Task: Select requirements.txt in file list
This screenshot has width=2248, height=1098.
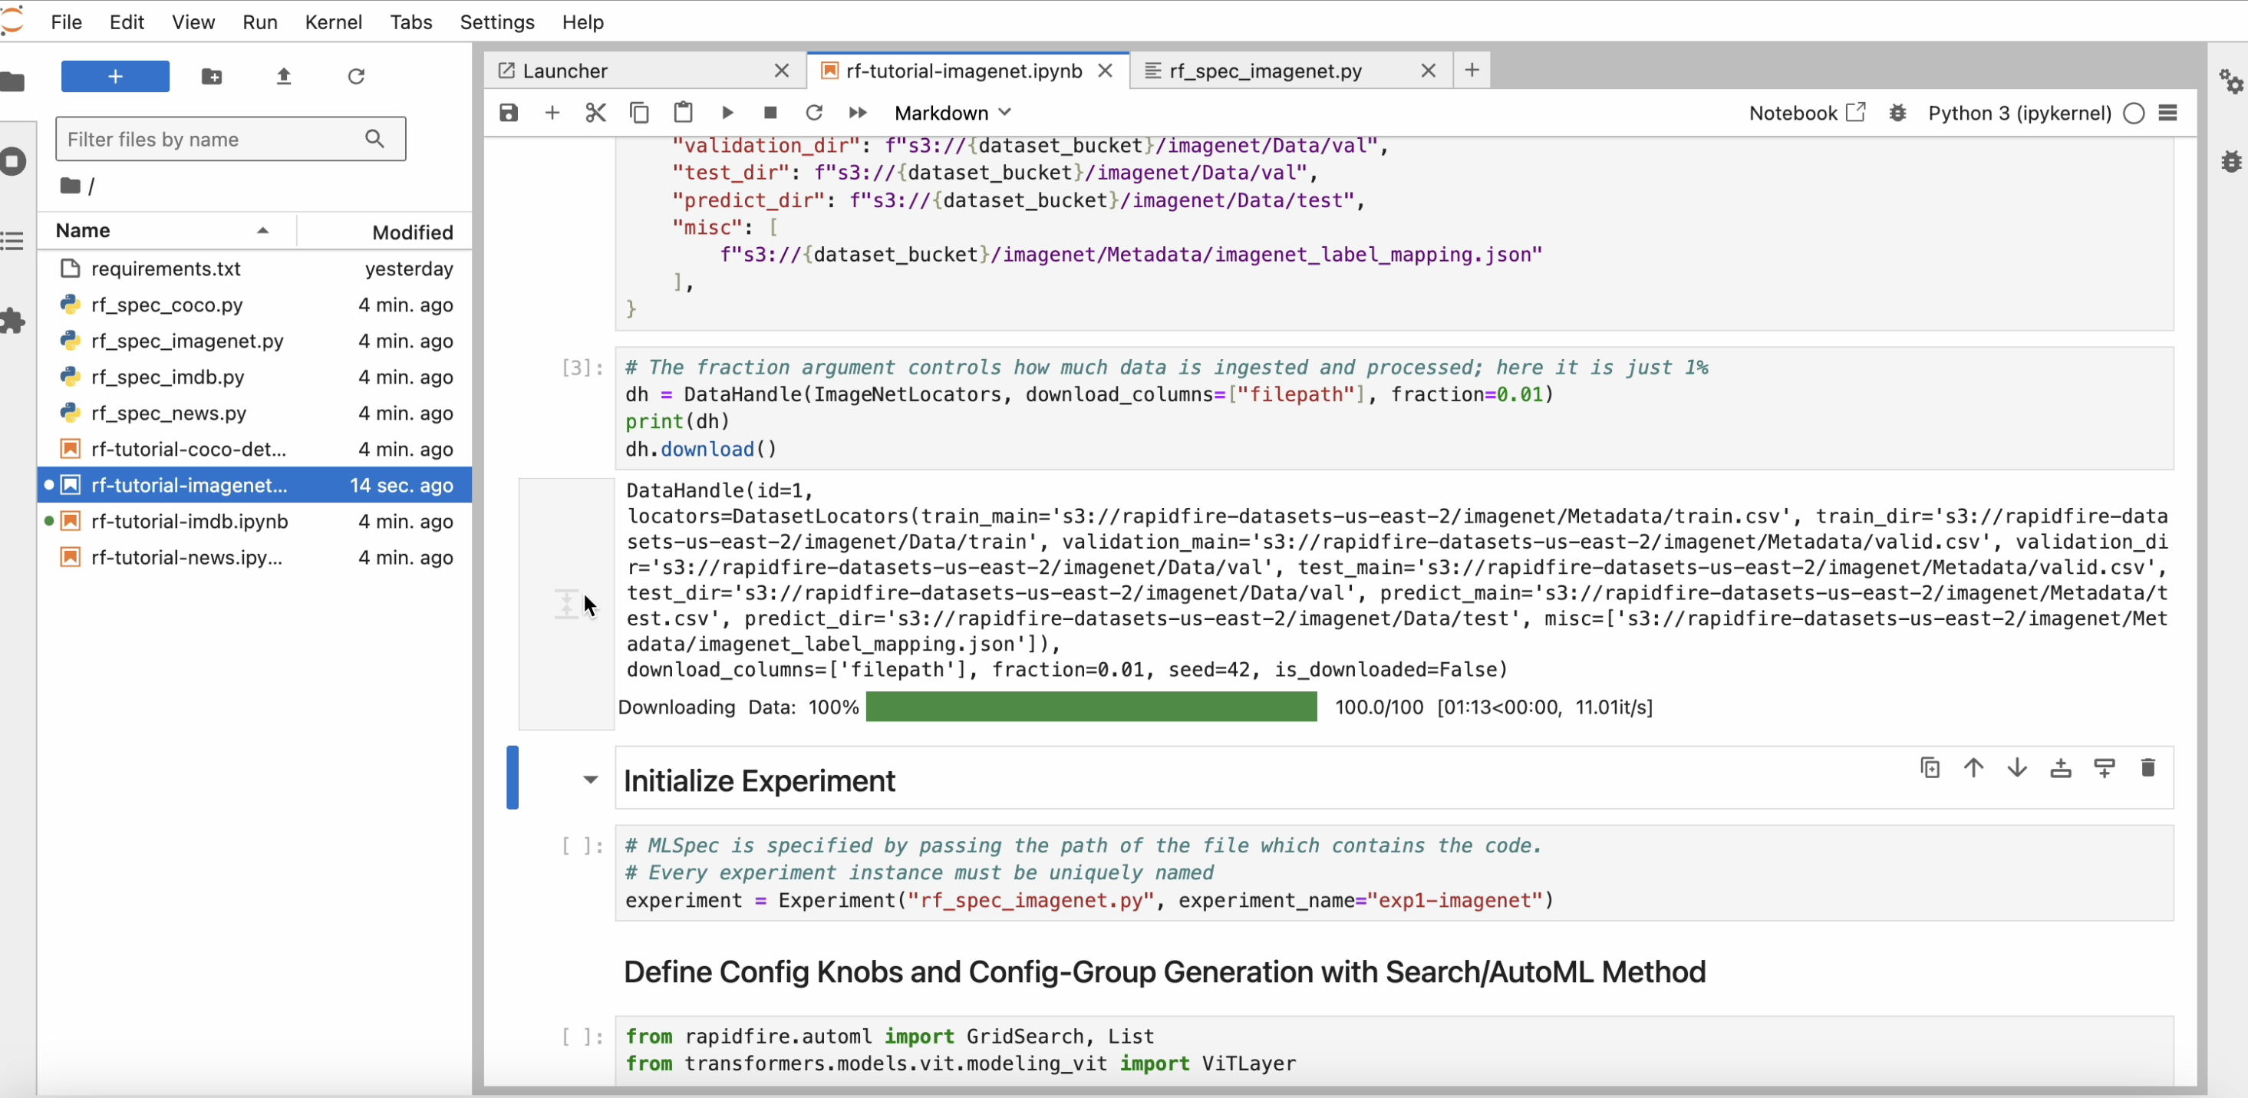Action: pos(255,269)
